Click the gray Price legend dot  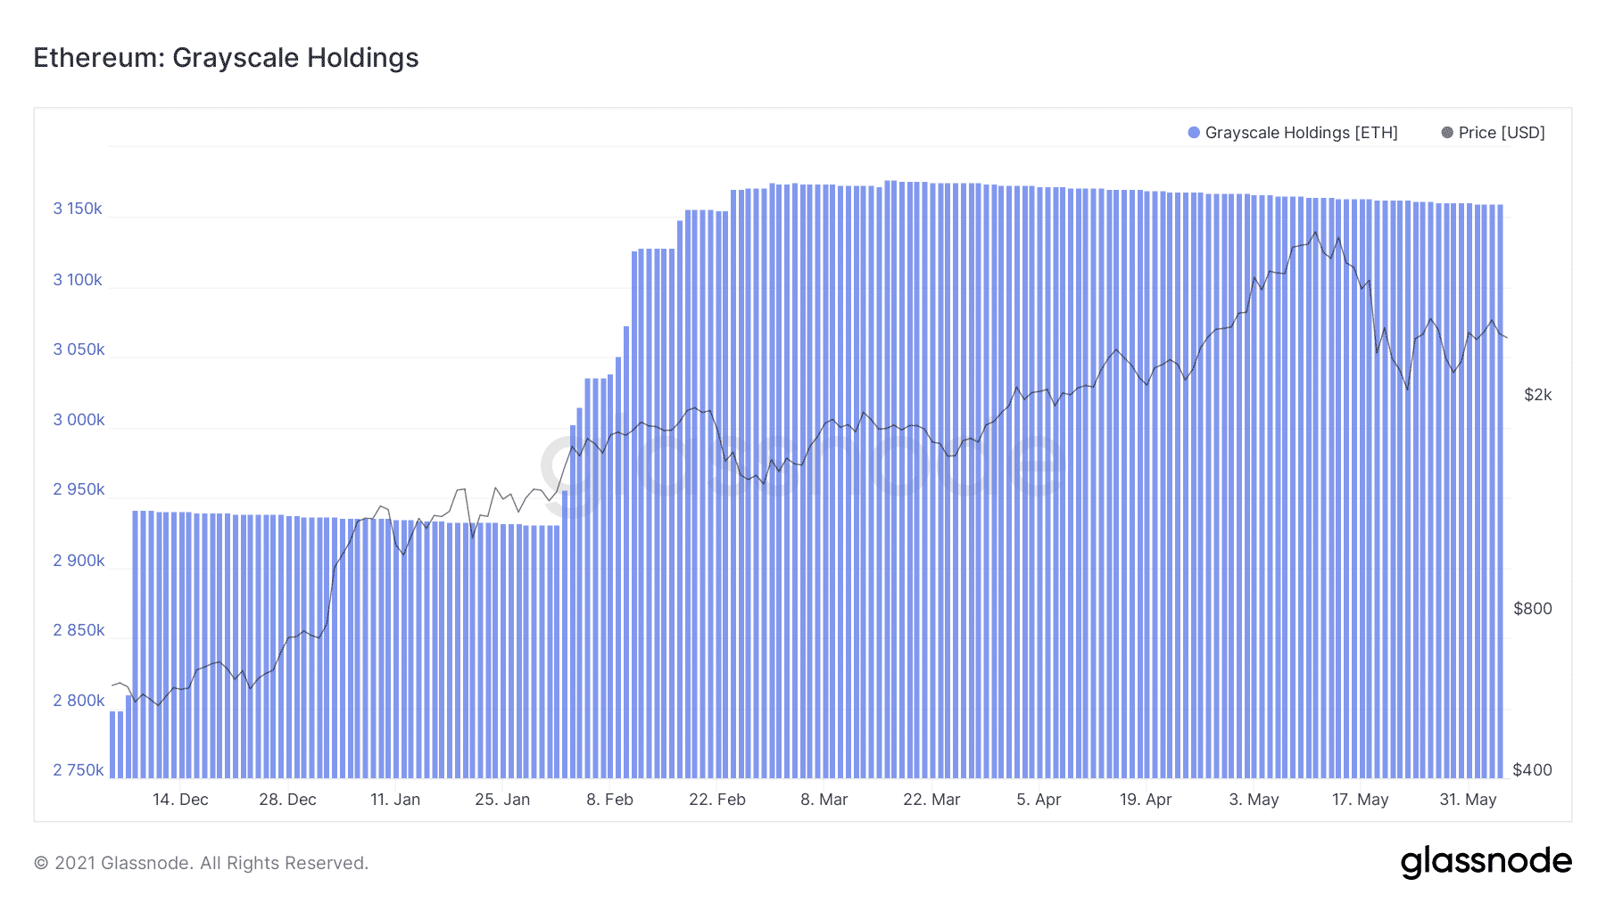point(1447,133)
